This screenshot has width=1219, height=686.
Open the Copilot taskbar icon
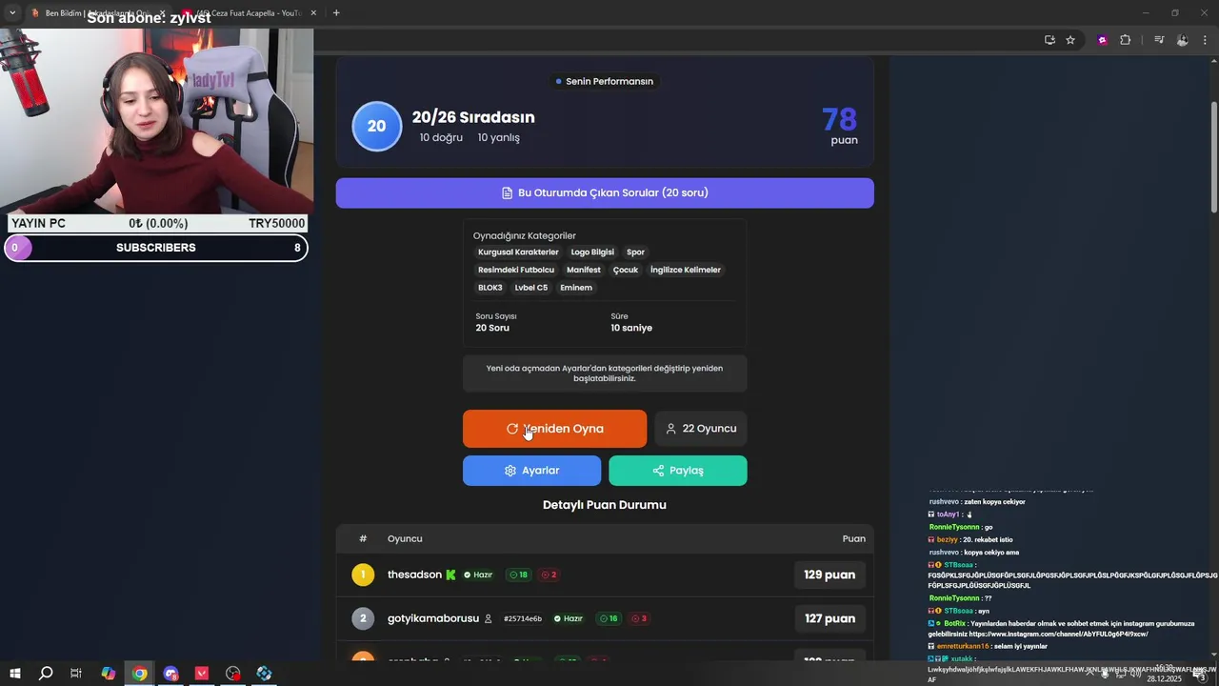[108, 674]
